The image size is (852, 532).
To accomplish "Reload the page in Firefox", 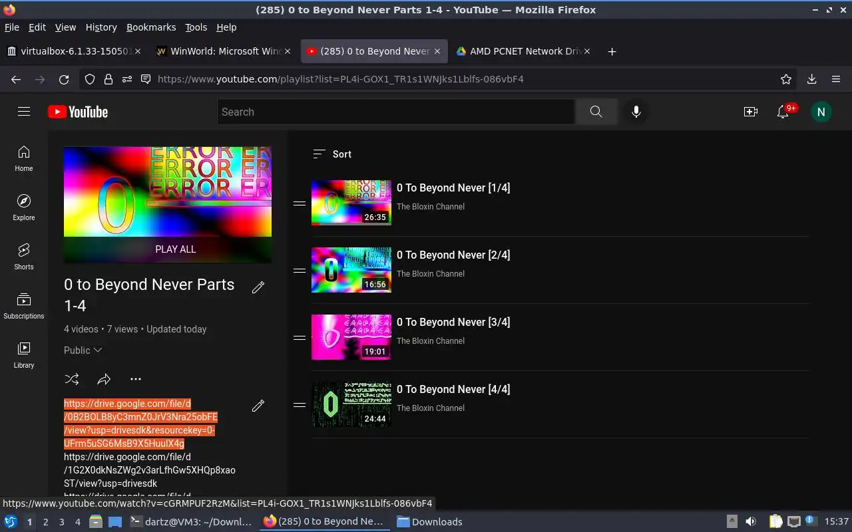I will coord(64,79).
